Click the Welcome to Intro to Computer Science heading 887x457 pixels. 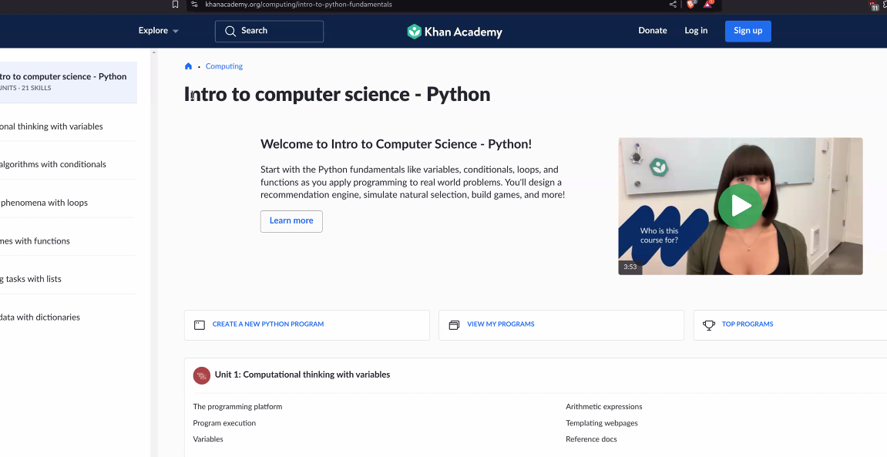pyautogui.click(x=396, y=144)
